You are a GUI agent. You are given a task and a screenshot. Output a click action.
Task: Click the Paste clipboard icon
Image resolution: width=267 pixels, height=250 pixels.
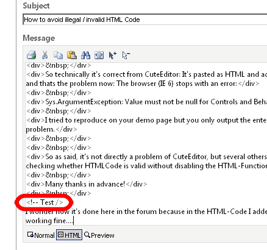(x=72, y=55)
